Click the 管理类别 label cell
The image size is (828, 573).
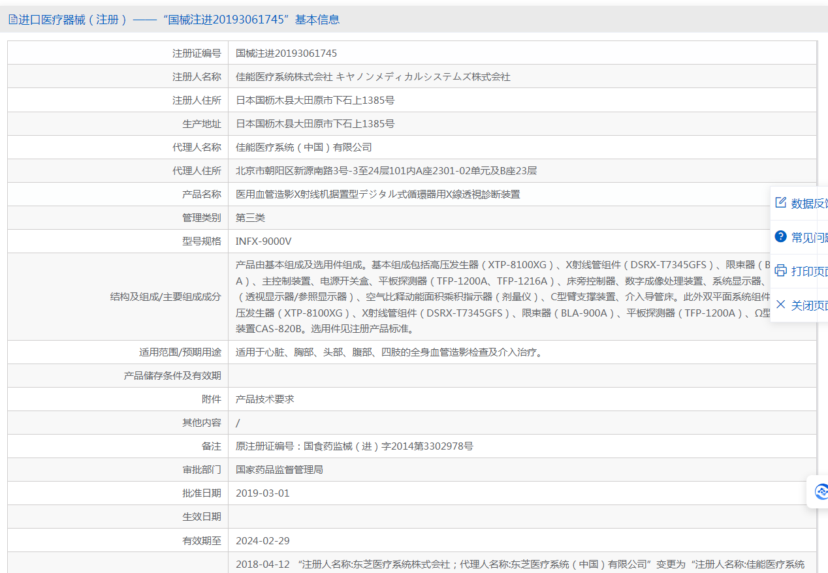point(118,217)
